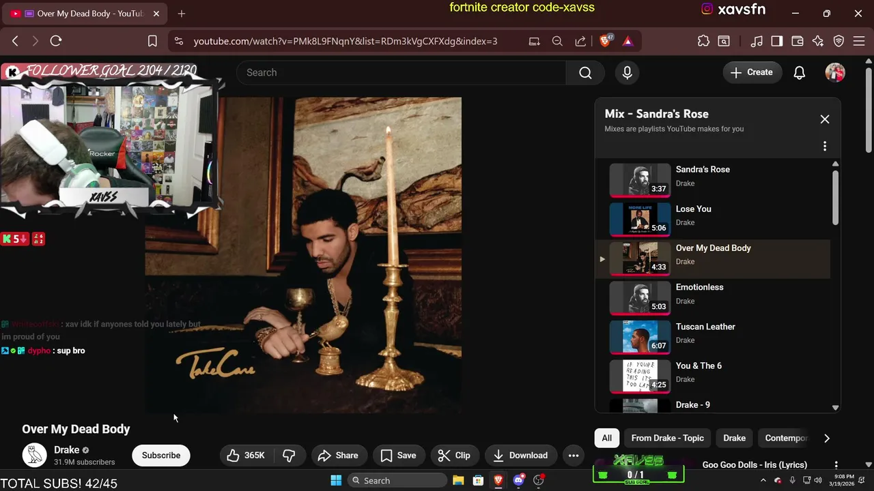The image size is (874, 491).
Task: Switch to the Over My Dead Body browser tab
Action: 86,14
